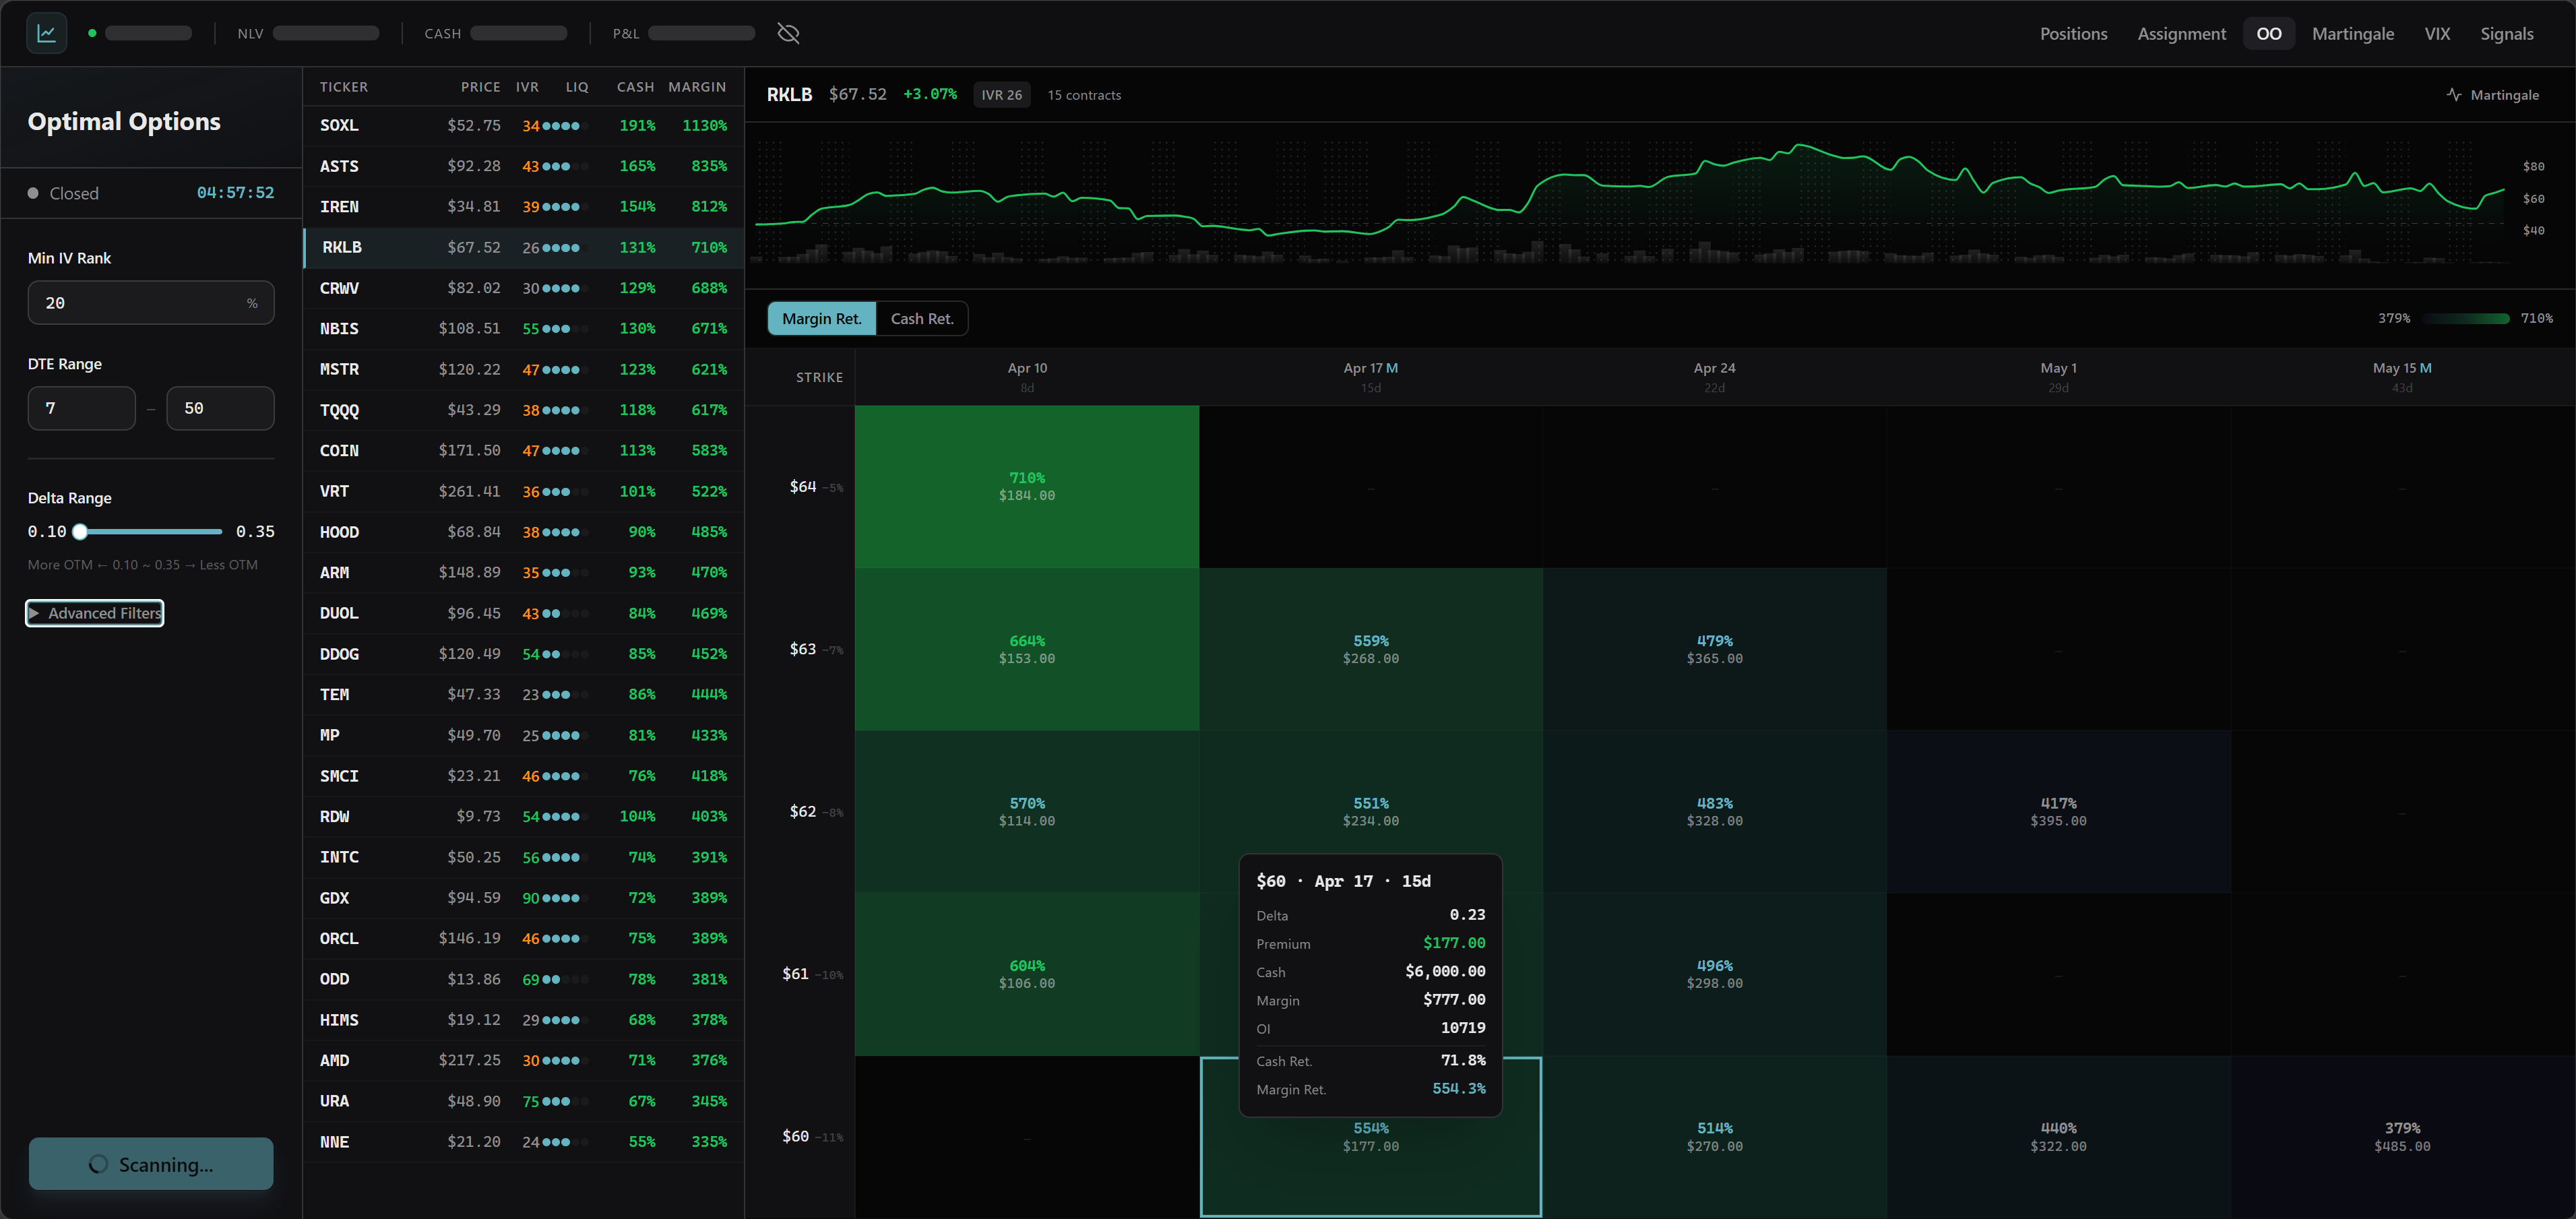Switch to Cash Ret. view
This screenshot has height=1219, width=2576.
[x=921, y=318]
